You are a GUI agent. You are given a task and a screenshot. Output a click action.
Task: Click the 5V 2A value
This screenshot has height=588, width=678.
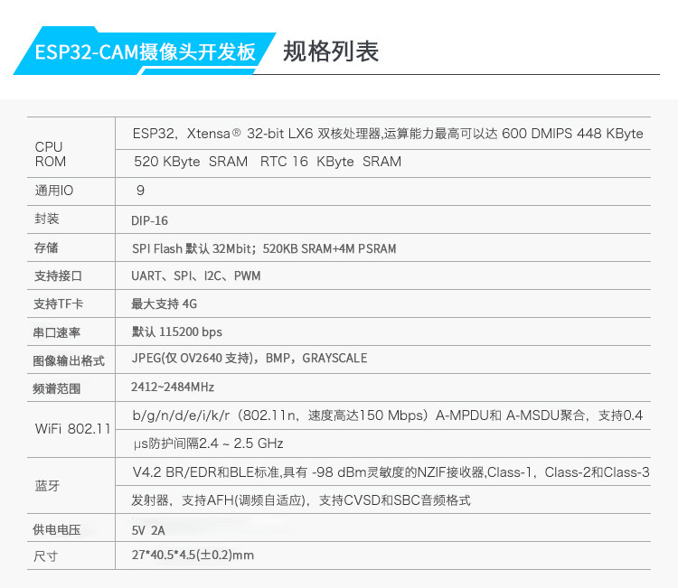coord(148,530)
